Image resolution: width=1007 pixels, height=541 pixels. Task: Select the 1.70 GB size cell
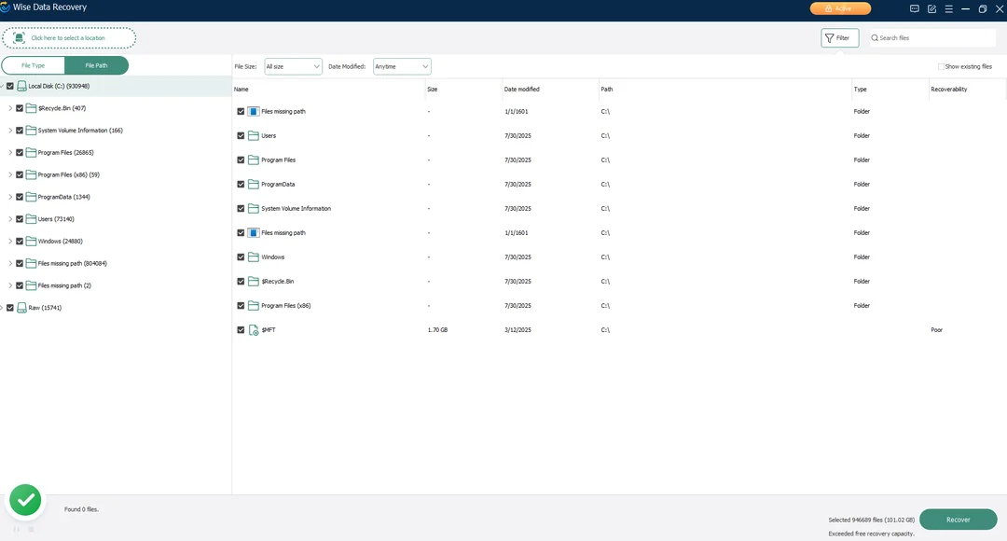(x=438, y=329)
